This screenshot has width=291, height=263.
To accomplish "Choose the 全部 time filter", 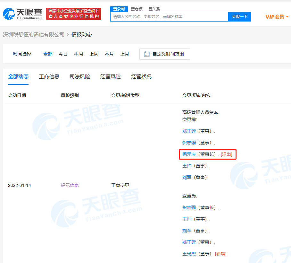I will [x=48, y=54].
